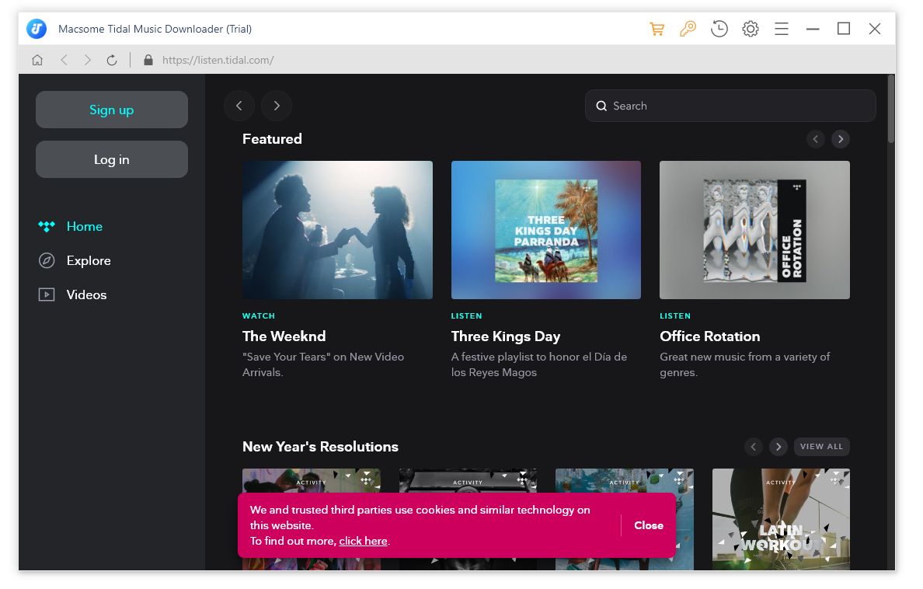The image size is (923, 589).
Task: Click the Log in button
Action: click(x=112, y=159)
